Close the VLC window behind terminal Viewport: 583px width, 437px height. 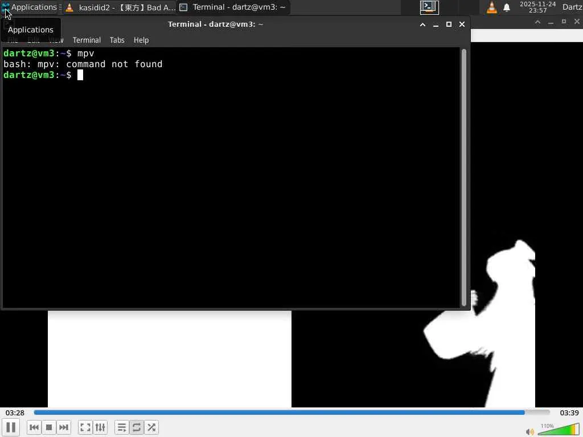pos(577,22)
